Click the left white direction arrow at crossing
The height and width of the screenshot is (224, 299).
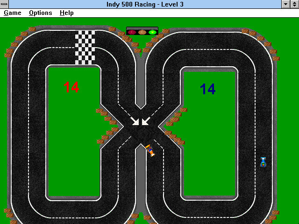135,121
